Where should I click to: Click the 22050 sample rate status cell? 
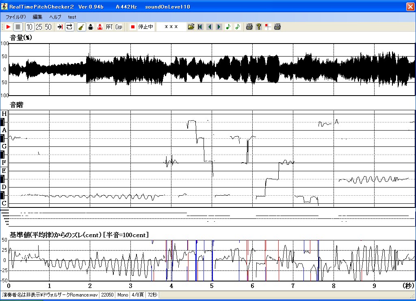pyautogui.click(x=107, y=294)
